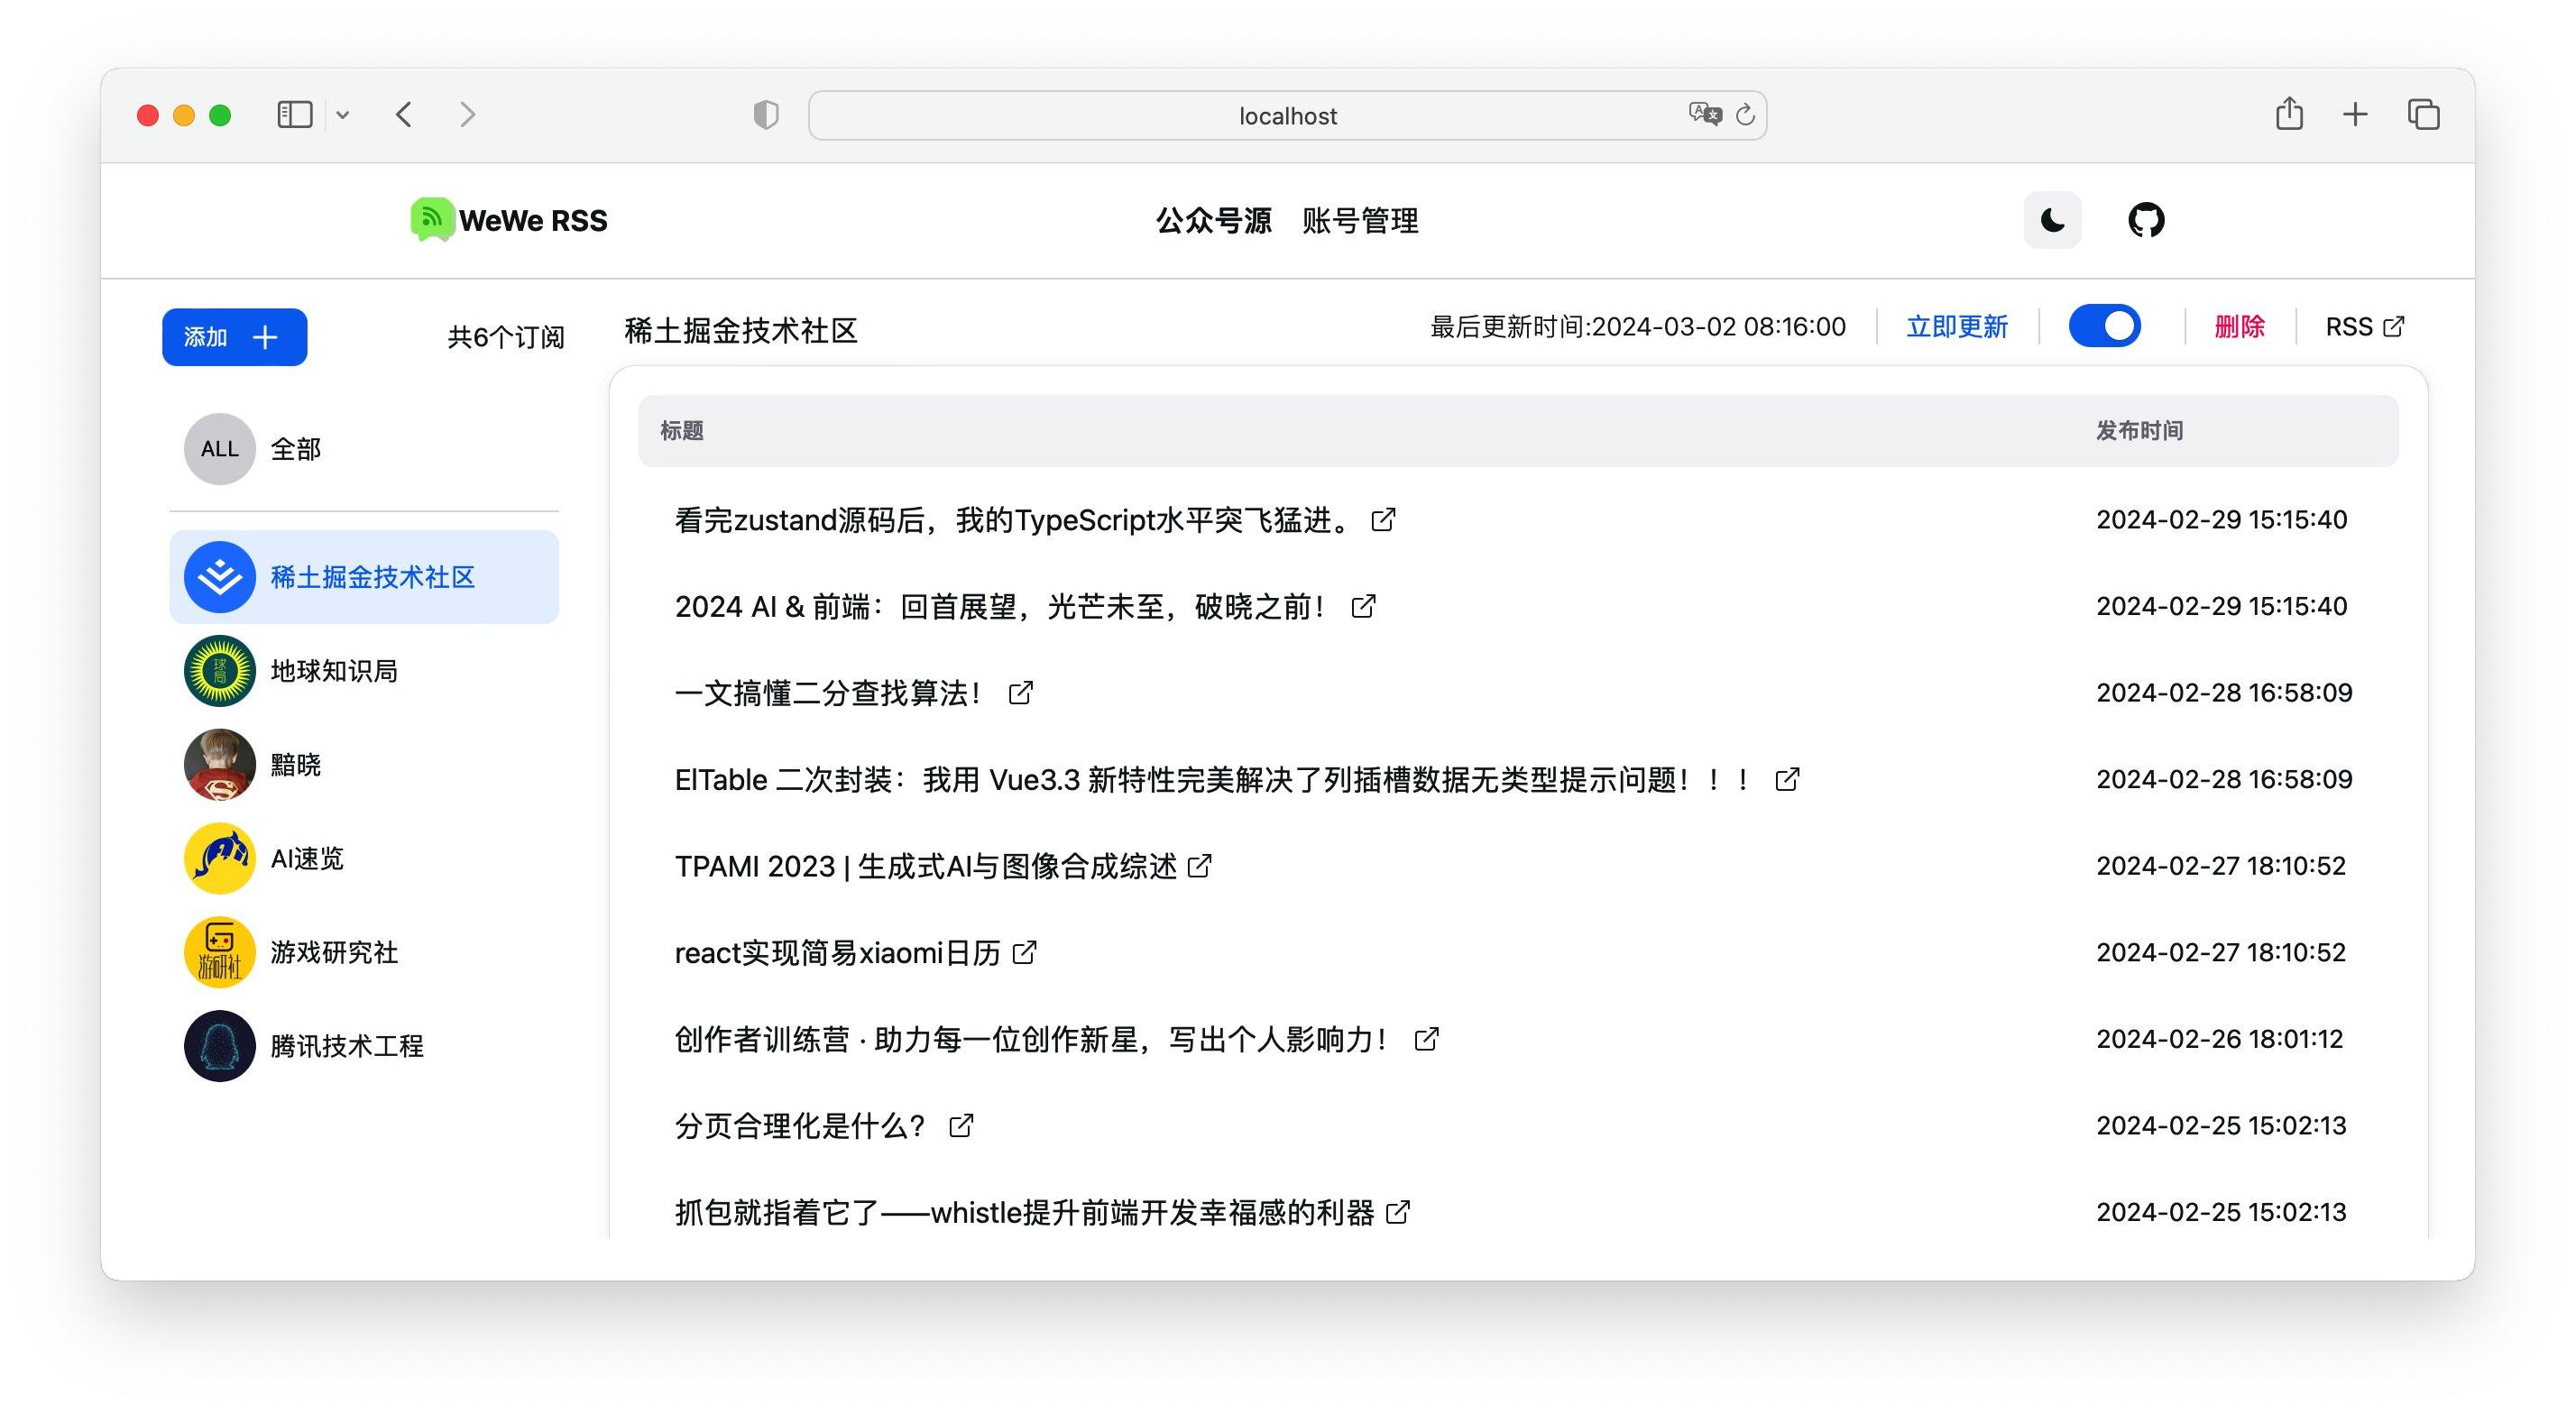Open the RSS external link

tap(2364, 327)
